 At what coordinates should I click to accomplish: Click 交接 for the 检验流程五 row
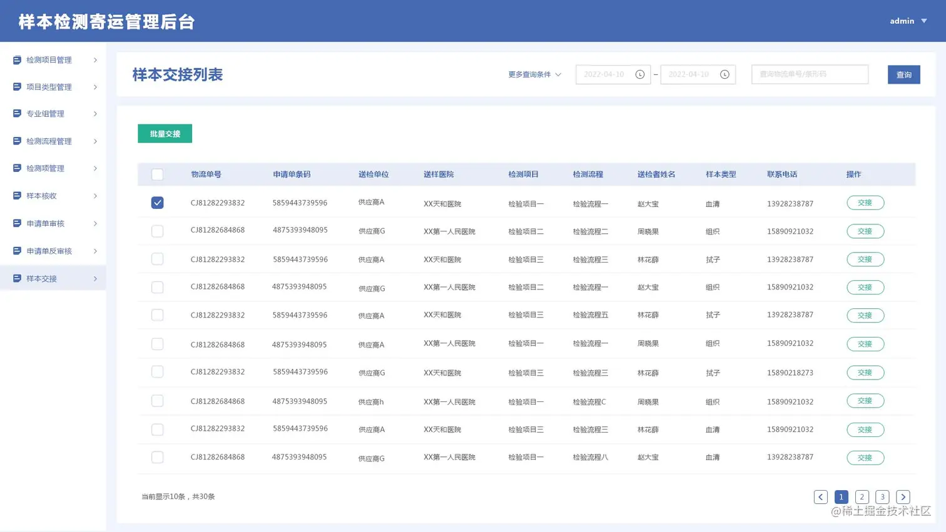click(865, 315)
